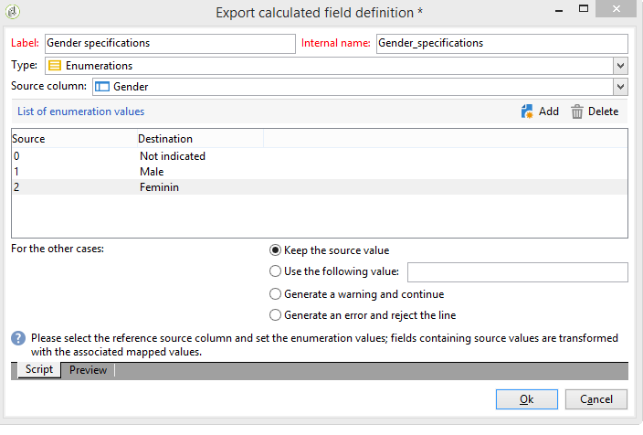Screen dimensions: 643x435
Task: Click the Gender source column icon
Action: [101, 87]
